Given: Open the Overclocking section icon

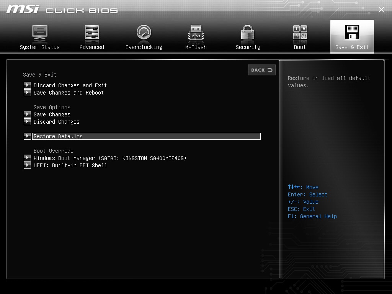Looking at the screenshot, I should 144,36.
